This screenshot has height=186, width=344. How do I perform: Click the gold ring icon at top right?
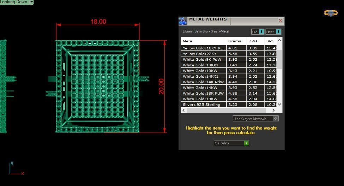tap(331, 13)
